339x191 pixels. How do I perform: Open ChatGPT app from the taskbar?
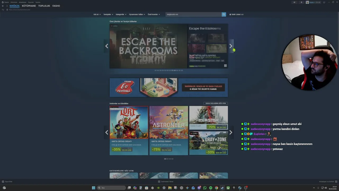[x=181, y=188]
